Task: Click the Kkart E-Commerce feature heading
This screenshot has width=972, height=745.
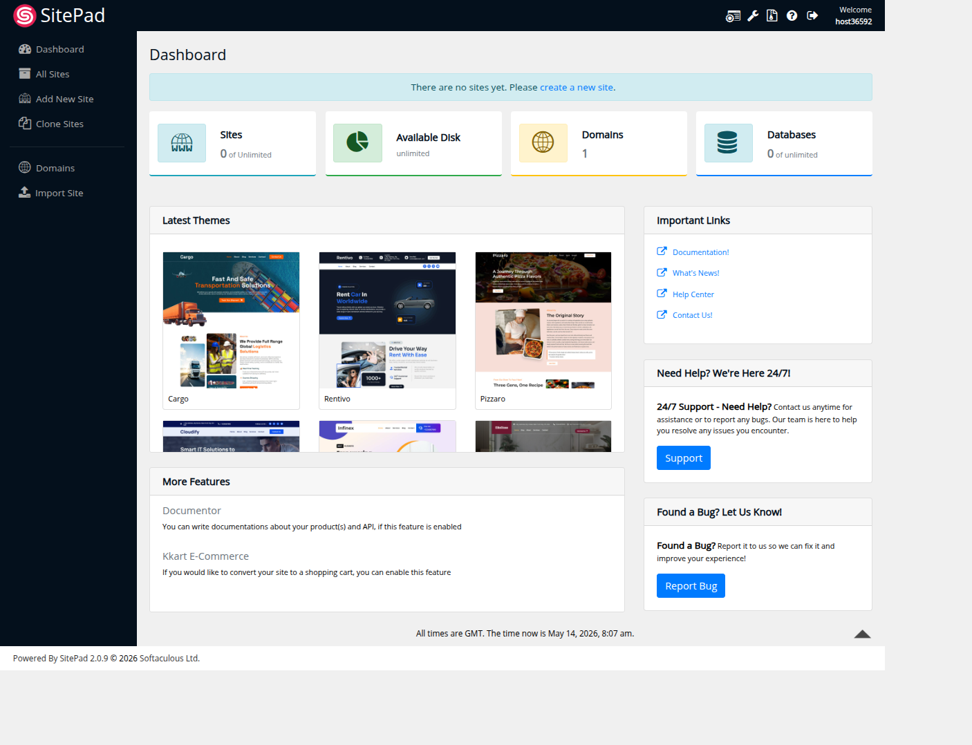Action: pos(205,556)
